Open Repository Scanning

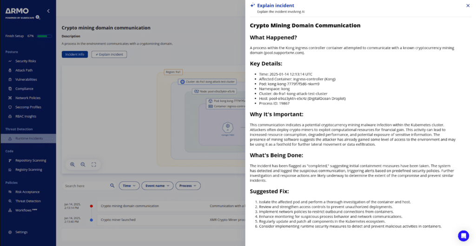(31, 161)
